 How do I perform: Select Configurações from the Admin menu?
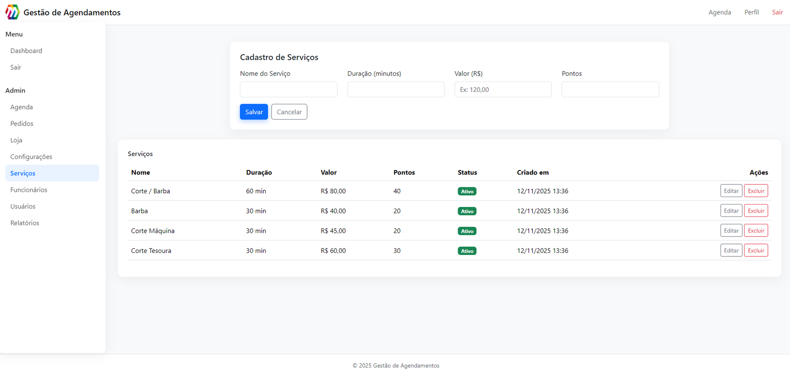(x=31, y=157)
